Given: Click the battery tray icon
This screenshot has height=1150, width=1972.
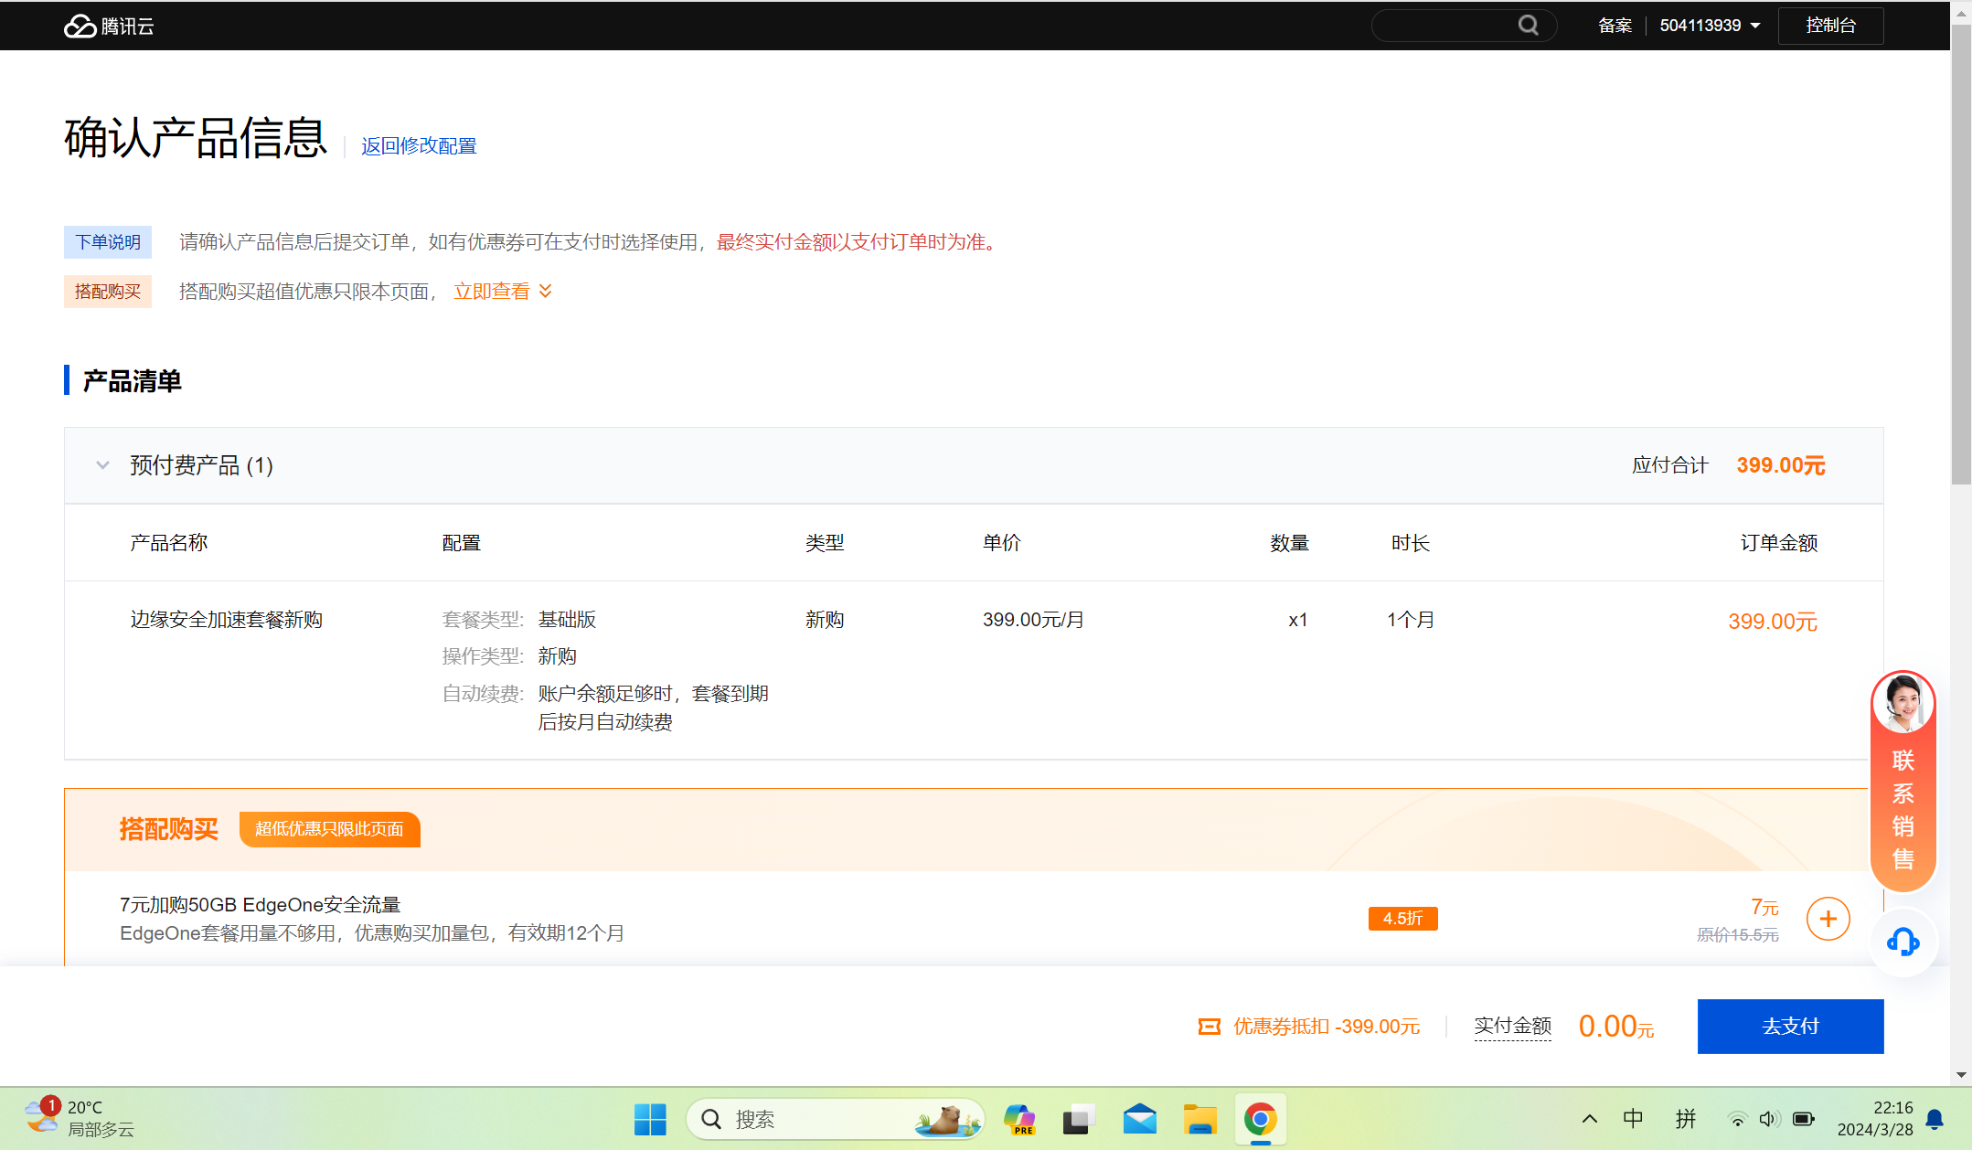Looking at the screenshot, I should click(x=1803, y=1119).
